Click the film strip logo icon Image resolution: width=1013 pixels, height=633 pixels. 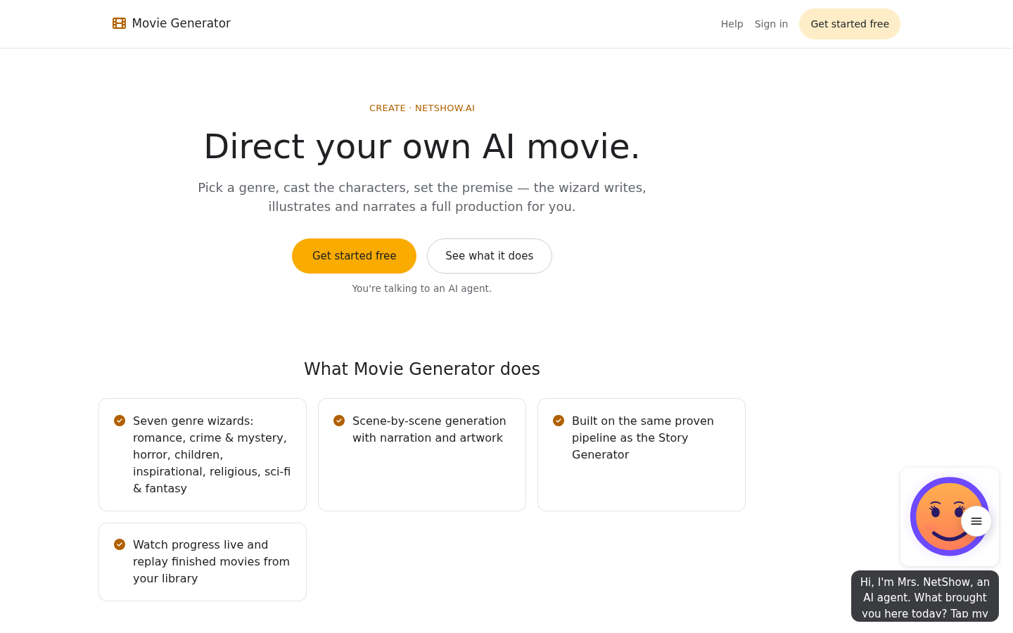[x=119, y=23]
